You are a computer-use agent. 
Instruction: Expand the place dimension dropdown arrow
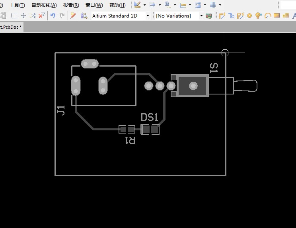coord(190,5)
